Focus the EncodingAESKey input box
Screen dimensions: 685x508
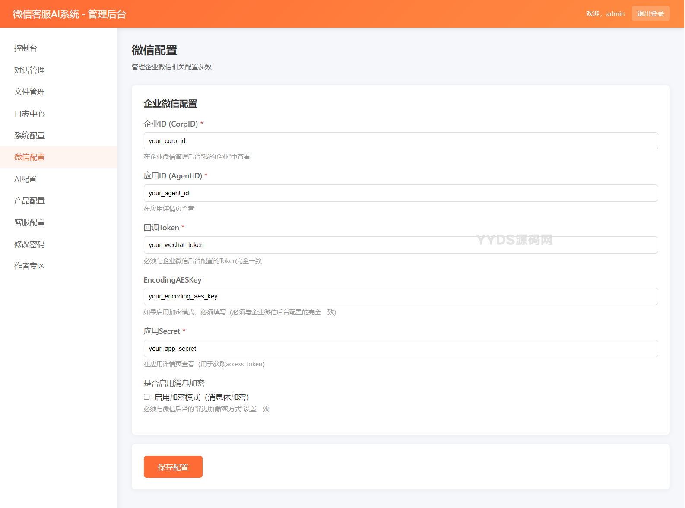400,296
